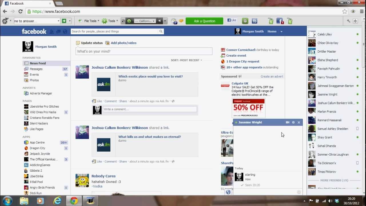Viewport: 366px width, 206px height.
Task: Click the Add photo/video icon
Action: click(x=107, y=43)
